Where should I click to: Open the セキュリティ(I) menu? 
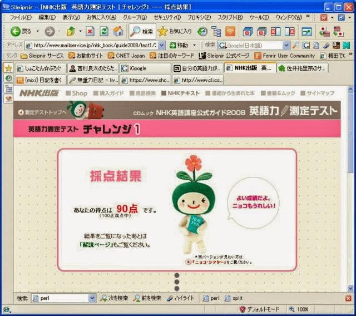(167, 17)
